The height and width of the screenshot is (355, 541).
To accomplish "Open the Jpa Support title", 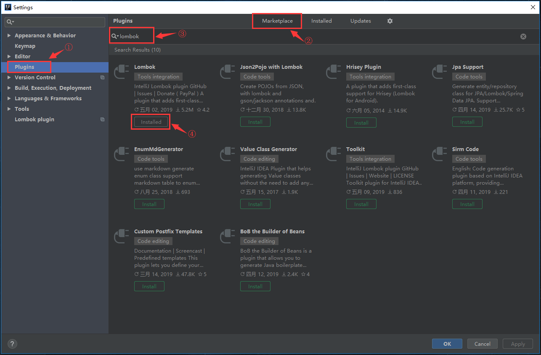I will point(468,67).
